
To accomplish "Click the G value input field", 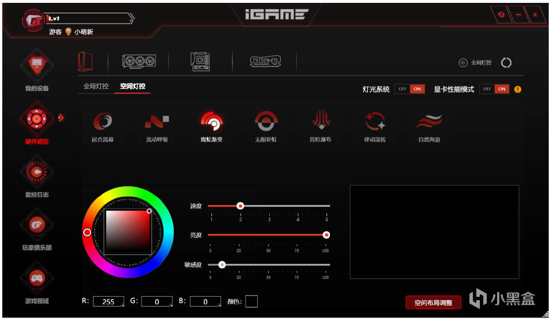I will (x=157, y=301).
